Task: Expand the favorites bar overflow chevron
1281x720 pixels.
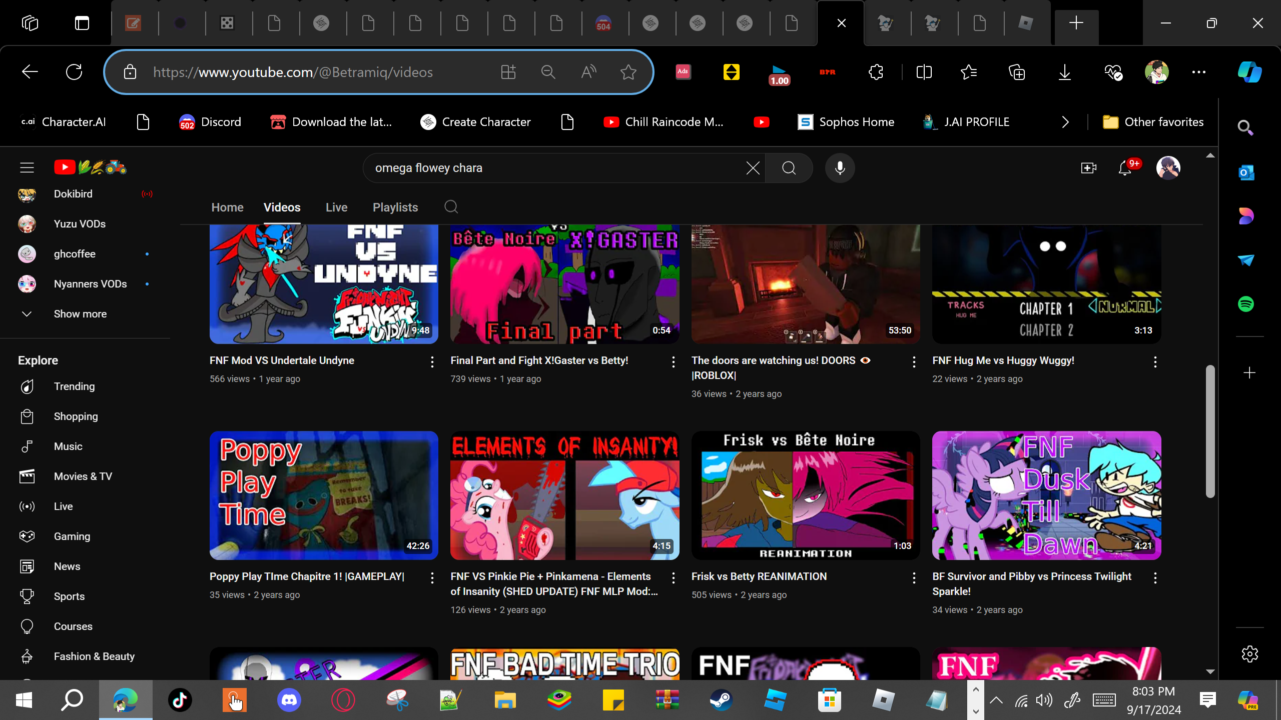Action: [1065, 122]
